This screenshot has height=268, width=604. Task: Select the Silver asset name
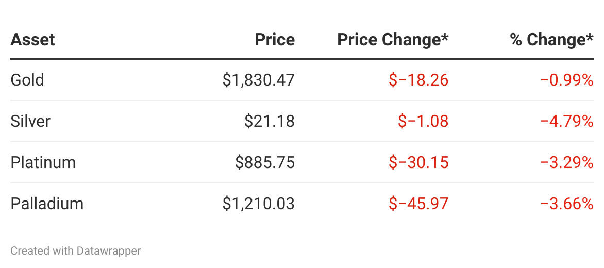pyautogui.click(x=30, y=121)
